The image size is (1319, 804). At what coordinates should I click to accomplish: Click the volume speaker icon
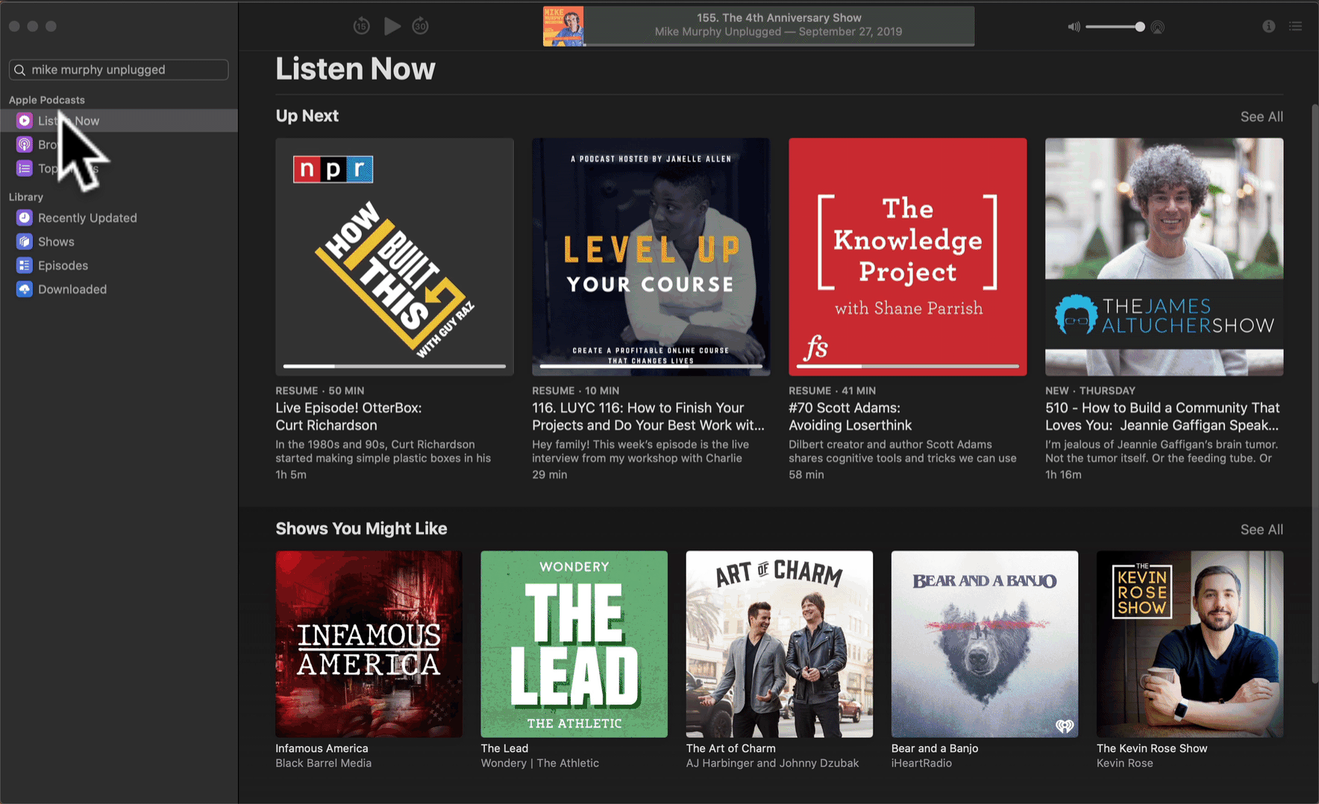[x=1074, y=27]
